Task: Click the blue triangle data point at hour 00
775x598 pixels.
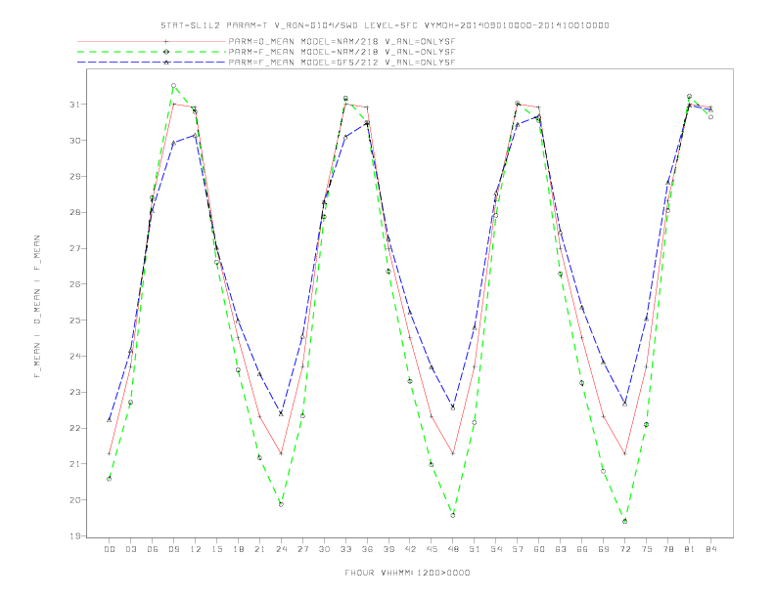Action: coord(110,420)
